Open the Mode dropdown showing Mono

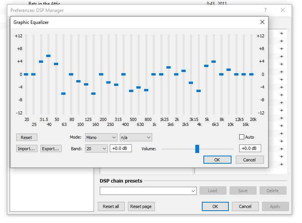[x=101, y=137]
